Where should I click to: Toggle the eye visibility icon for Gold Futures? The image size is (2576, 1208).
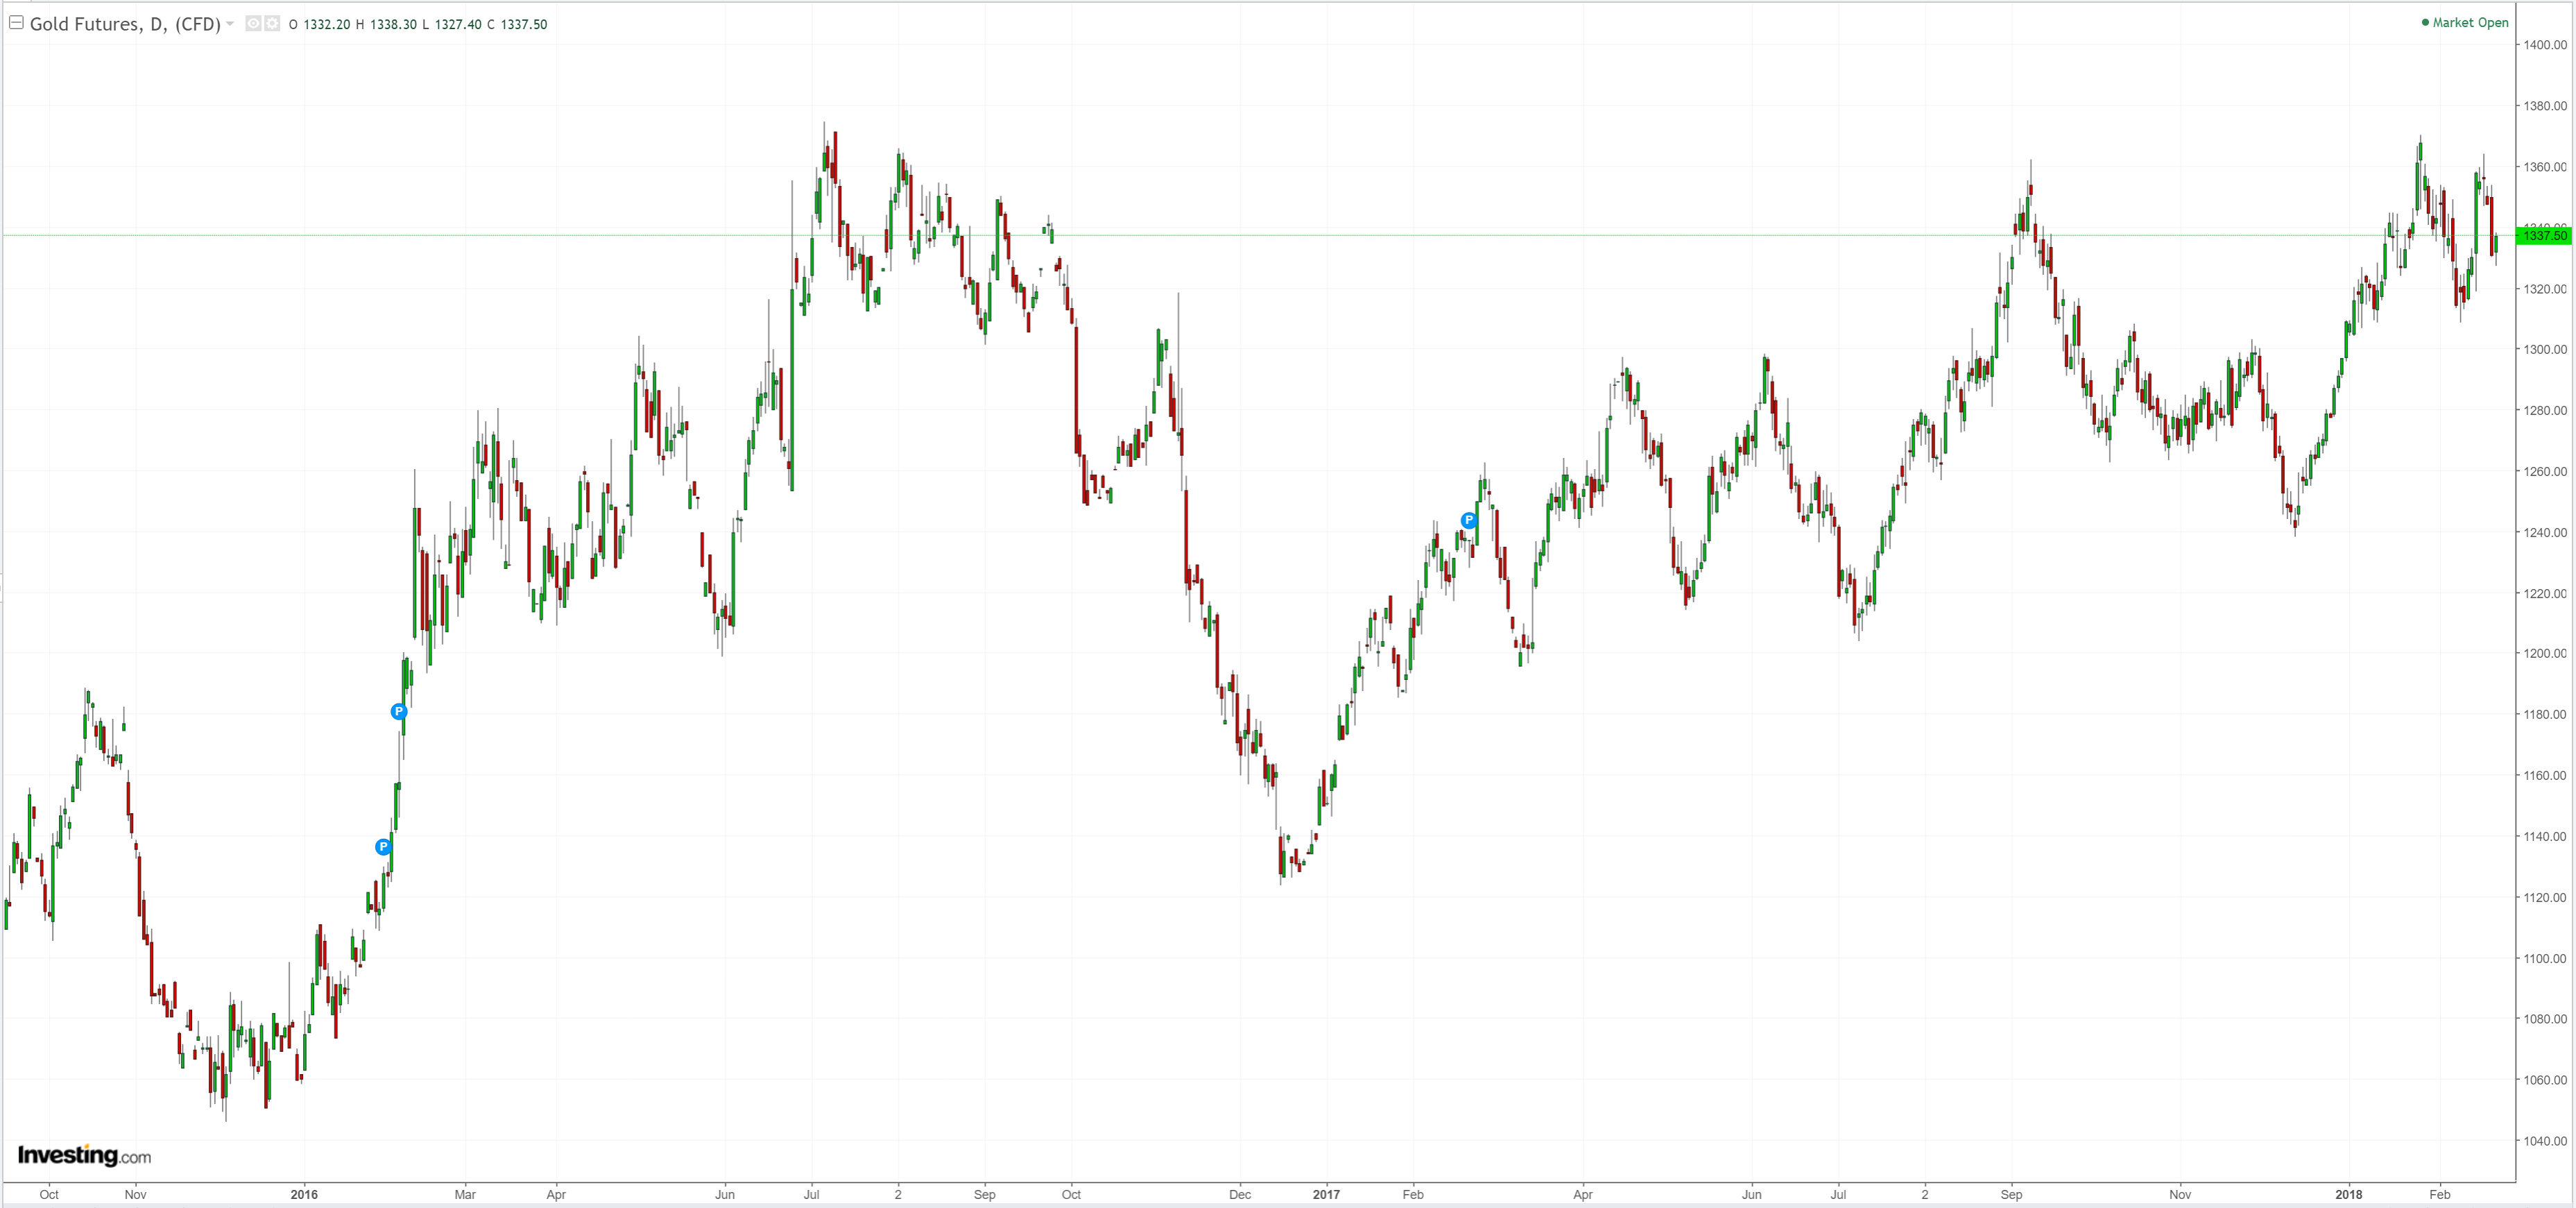click(253, 23)
